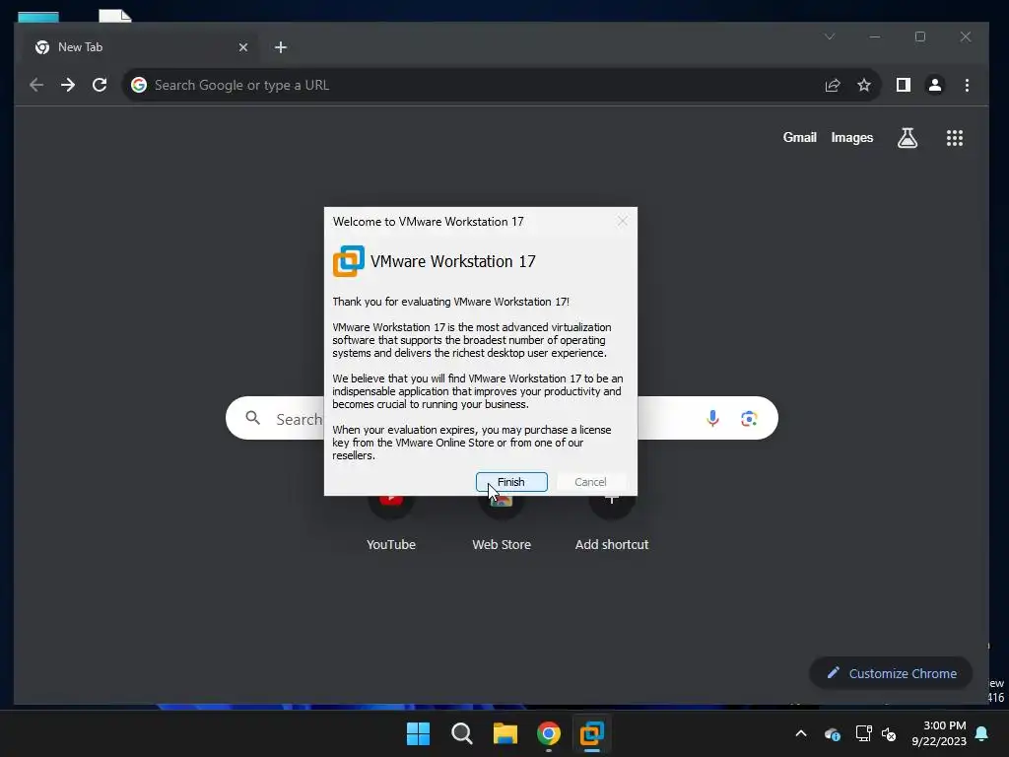Open network tray icon
The height and width of the screenshot is (757, 1009).
[863, 733]
